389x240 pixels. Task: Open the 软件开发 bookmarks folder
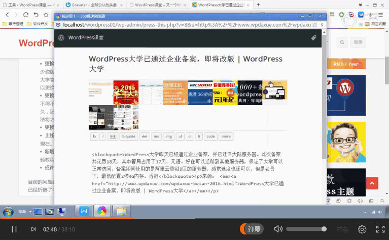pos(38,24)
